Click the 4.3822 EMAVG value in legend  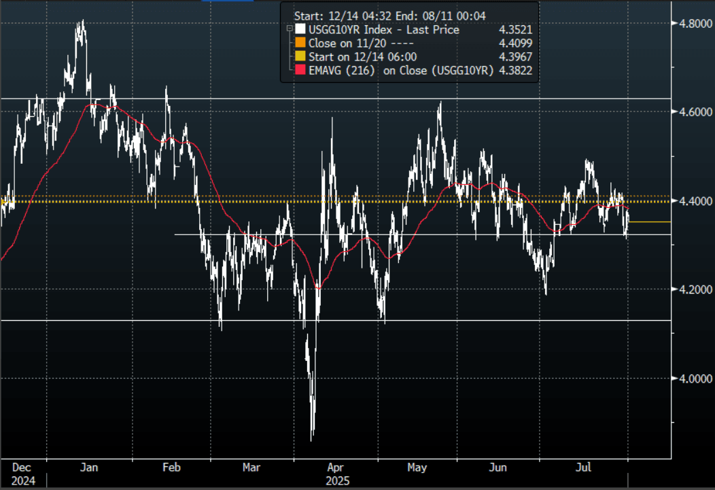click(515, 69)
